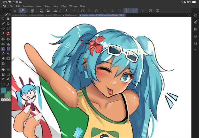Click the diagonal-split square icon
This screenshot has height=138, width=199.
click(x=150, y=11)
